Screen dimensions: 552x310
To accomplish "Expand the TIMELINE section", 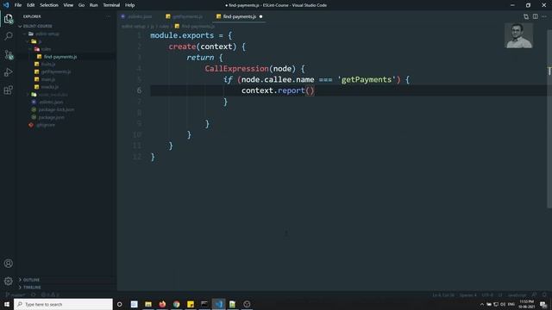I will [32, 288].
